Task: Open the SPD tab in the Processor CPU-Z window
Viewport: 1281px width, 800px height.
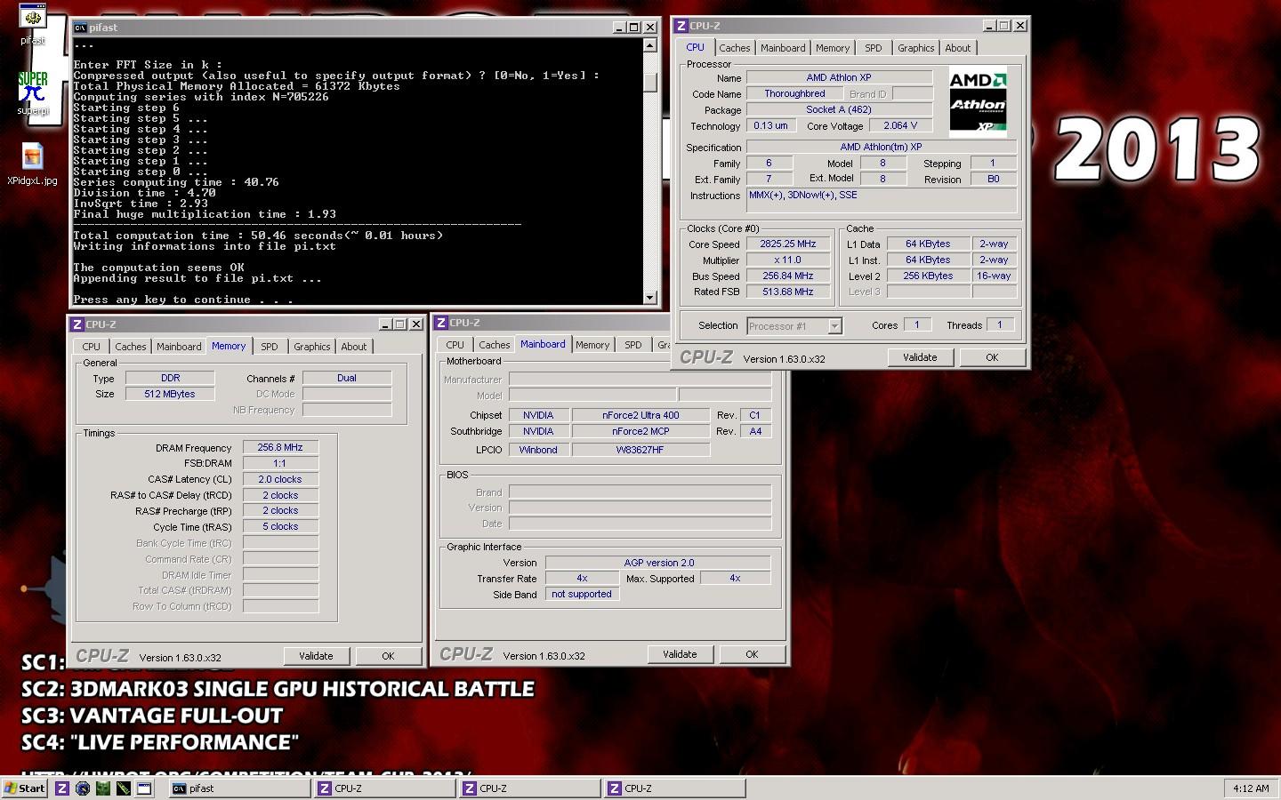Action: point(874,48)
